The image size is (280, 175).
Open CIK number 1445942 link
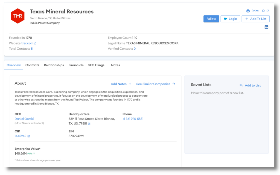click(20, 136)
